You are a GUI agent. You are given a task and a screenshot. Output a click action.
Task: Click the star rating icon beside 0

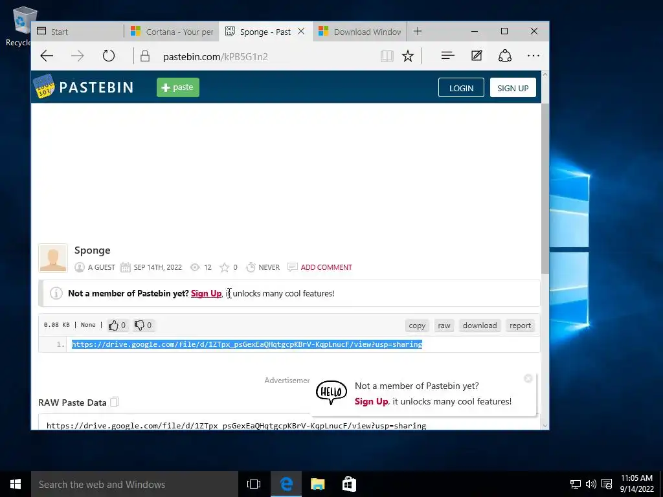click(224, 267)
